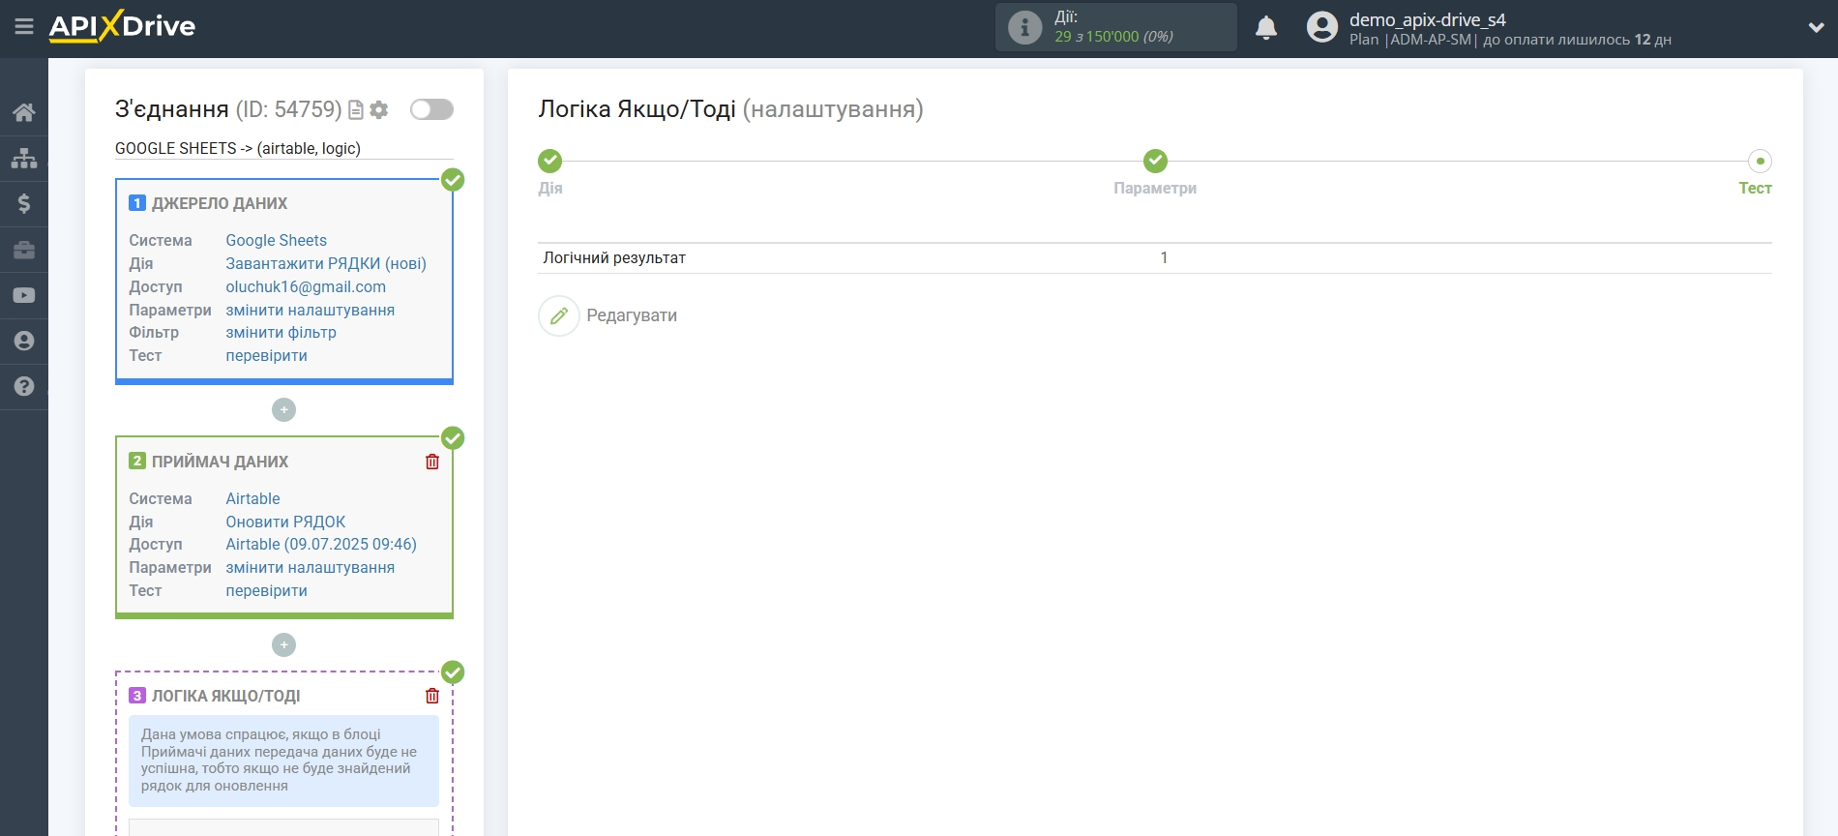Open oluchuk16@gmail.com access link
Image resolution: width=1838 pixels, height=836 pixels.
click(x=306, y=286)
